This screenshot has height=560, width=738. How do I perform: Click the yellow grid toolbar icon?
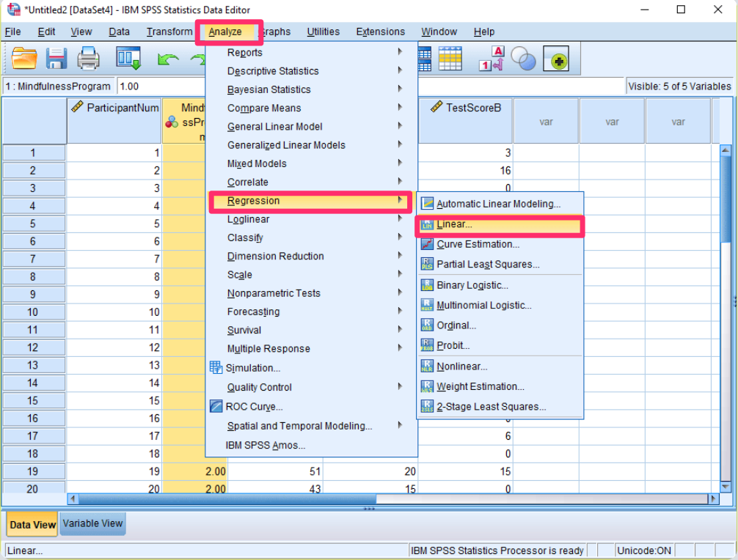click(x=450, y=59)
